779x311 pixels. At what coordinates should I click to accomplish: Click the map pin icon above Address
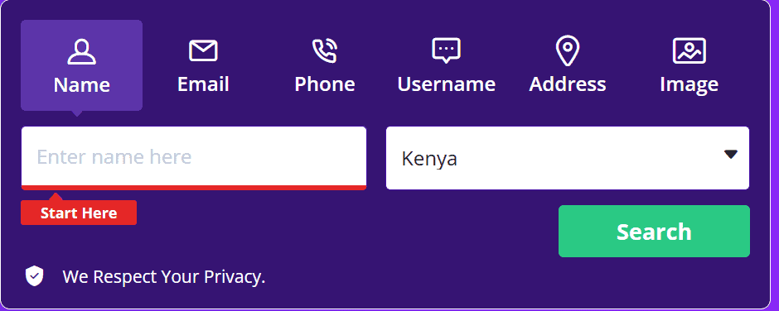[568, 51]
